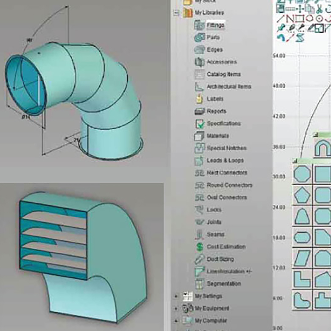Open the Segmentation entry
331x331 pixels.
pos(218,284)
